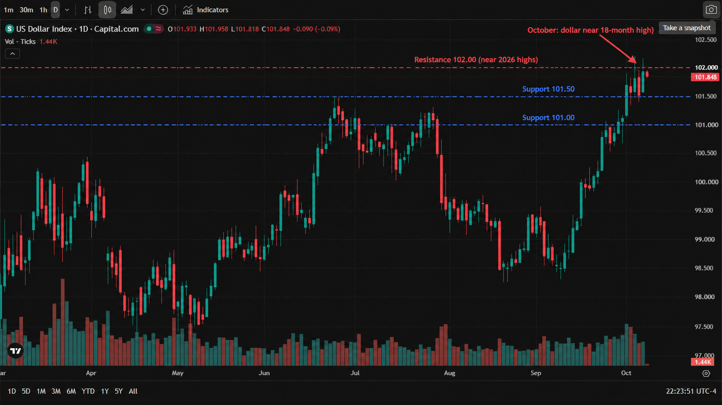
Task: Take a snapshot with camera icon
Action: coord(711,10)
